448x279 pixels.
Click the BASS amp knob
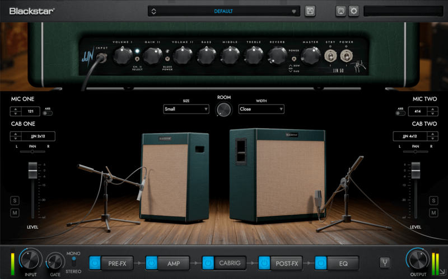click(206, 56)
